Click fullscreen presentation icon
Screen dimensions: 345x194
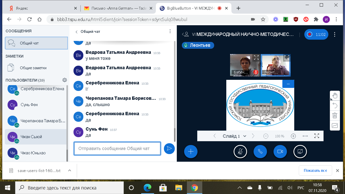coord(317,136)
